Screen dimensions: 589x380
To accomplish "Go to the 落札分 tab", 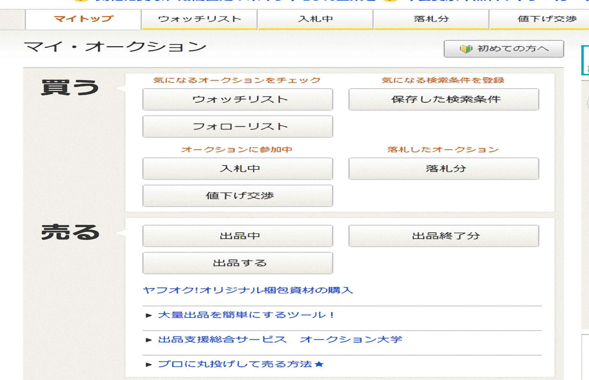I will pyautogui.click(x=431, y=19).
